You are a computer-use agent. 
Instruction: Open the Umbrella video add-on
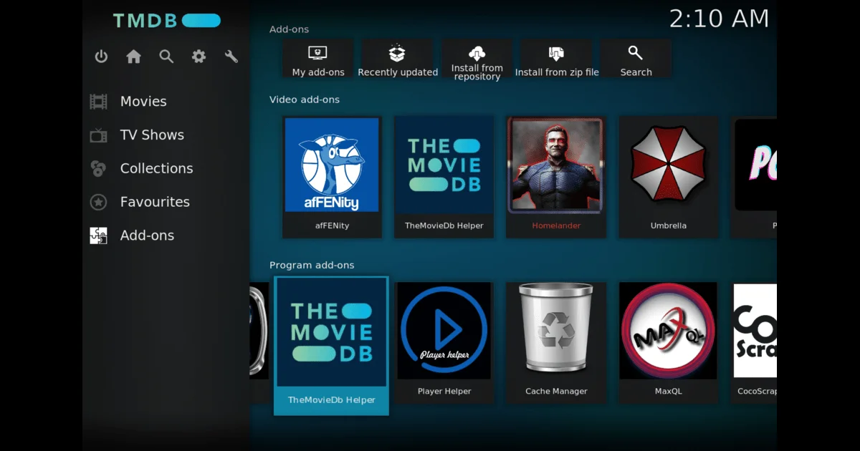point(668,176)
